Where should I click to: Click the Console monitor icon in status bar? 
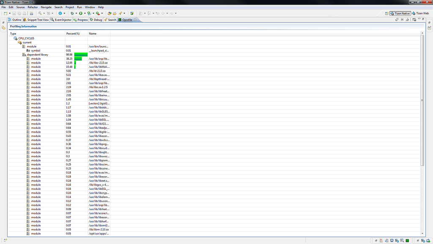tap(392, 241)
